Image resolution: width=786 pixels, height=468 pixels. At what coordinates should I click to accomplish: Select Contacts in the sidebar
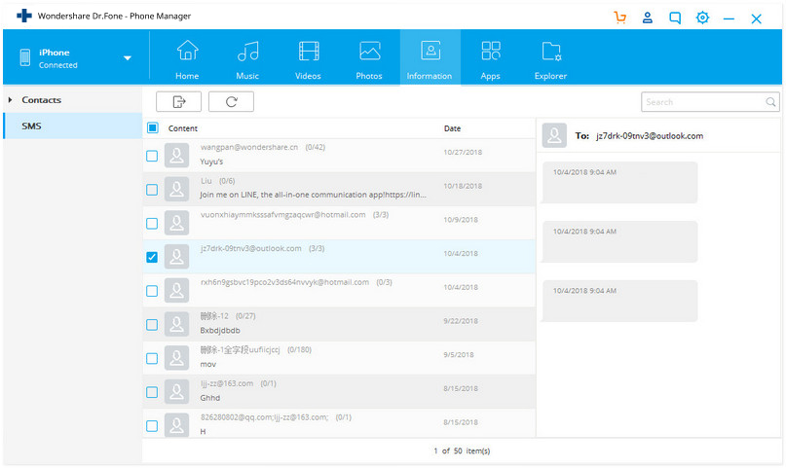click(x=41, y=100)
